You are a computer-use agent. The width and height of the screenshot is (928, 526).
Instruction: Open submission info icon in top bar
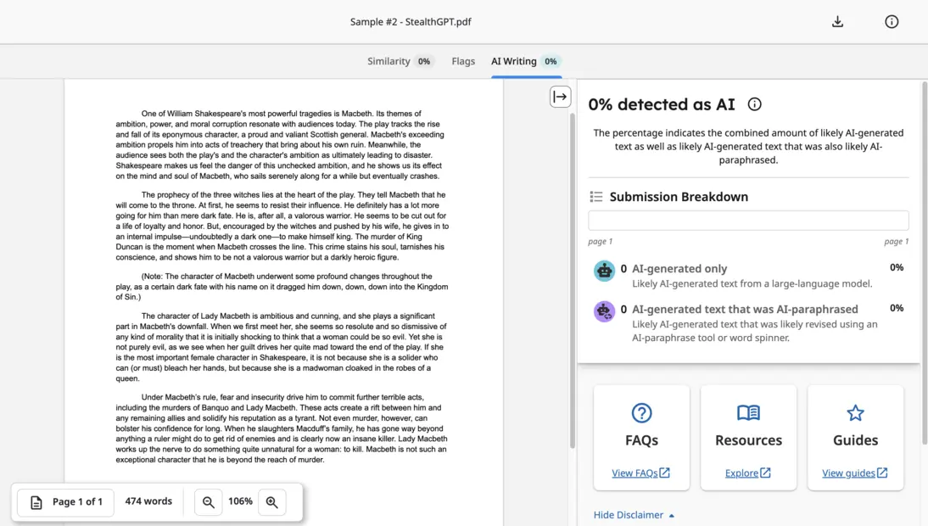892,22
